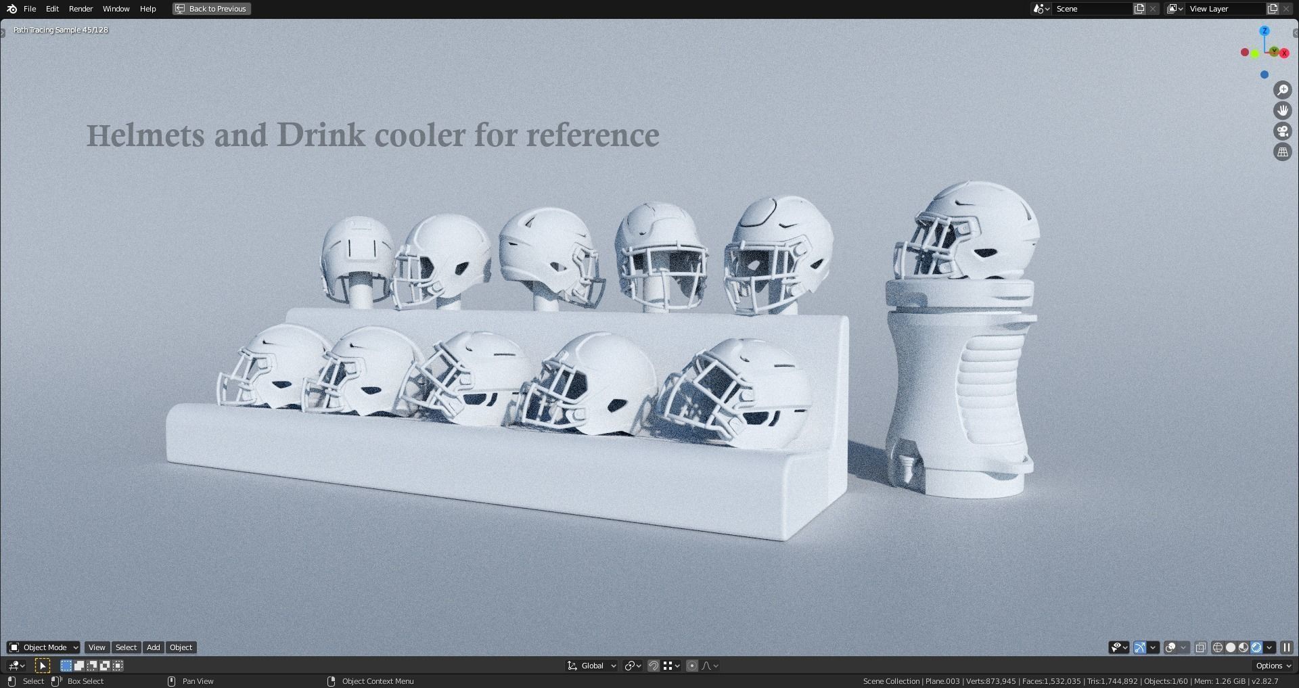Open the Edit menu

tap(52, 9)
